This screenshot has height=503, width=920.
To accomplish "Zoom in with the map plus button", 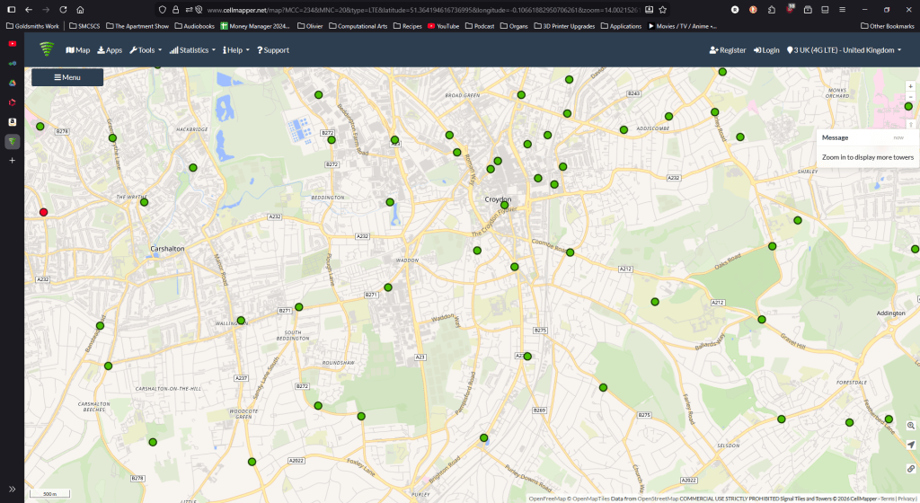I will pyautogui.click(x=911, y=86).
